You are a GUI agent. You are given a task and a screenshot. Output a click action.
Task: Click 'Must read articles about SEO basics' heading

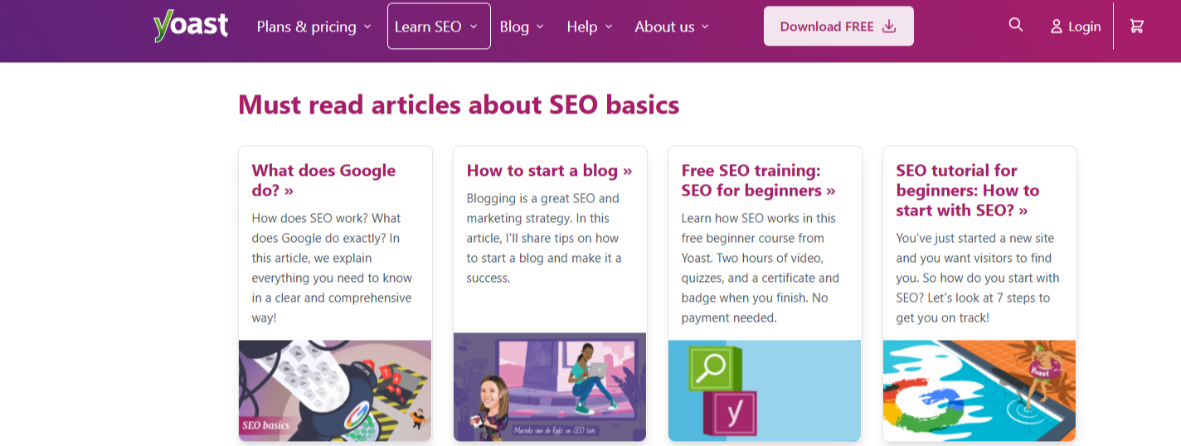coord(459,104)
